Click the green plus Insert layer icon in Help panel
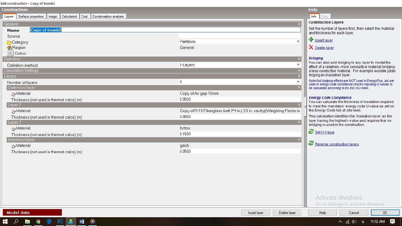Viewport: 402px width, 226px height. [x=311, y=40]
